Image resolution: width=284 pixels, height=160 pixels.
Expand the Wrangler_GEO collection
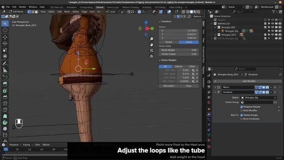(x=215, y=35)
